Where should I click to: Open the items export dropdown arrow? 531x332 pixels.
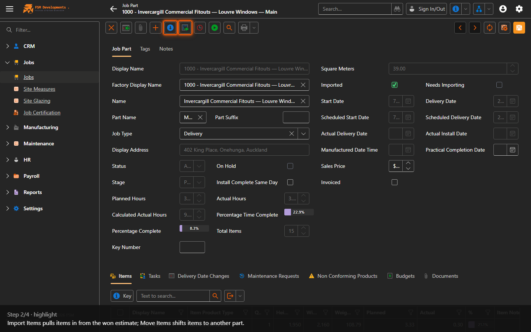click(240, 296)
